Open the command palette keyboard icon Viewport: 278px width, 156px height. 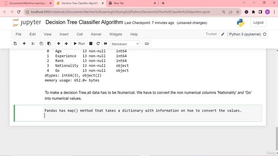coord(147,44)
